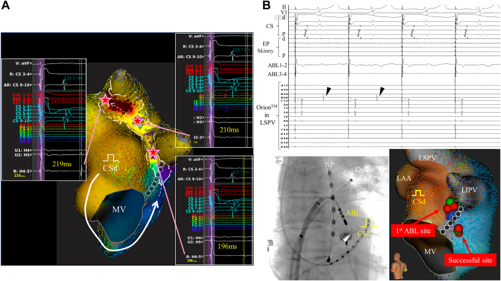Select 'ΔR: CS 9-10' channel in the 219ms inset
501x281 pixels.
click(x=18, y=85)
